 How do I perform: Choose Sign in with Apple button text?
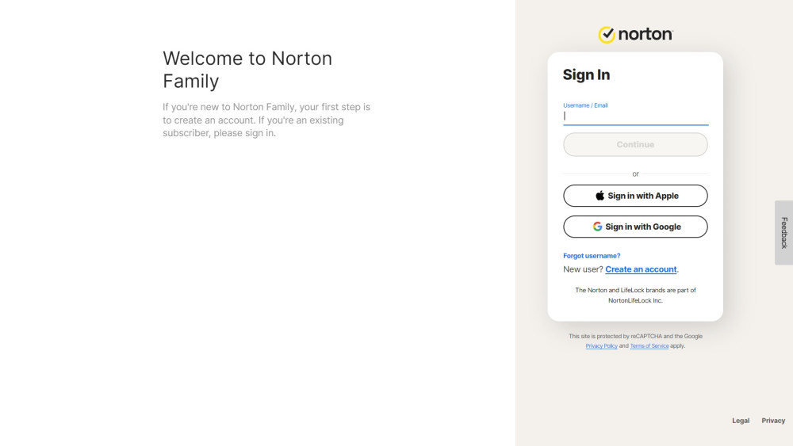click(x=643, y=196)
